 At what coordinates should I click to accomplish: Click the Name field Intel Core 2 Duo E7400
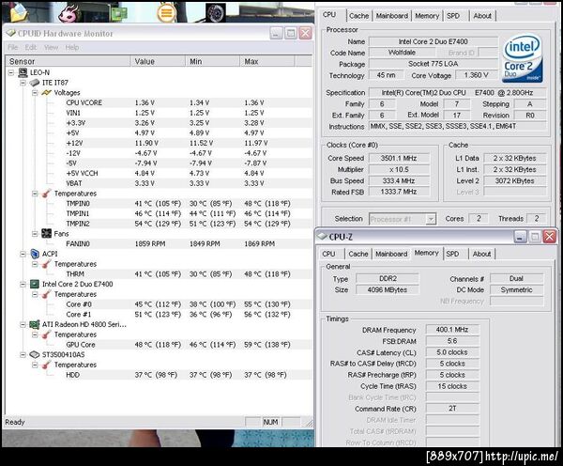433,41
